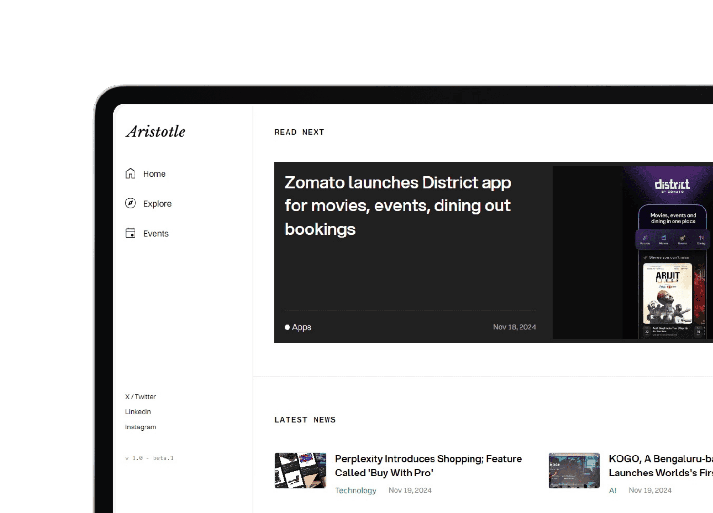Click the KOGO article thumbnail

[x=574, y=470]
